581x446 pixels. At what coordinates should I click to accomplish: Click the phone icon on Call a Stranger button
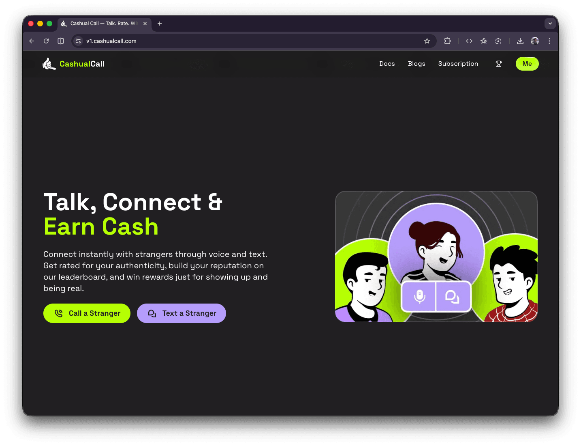59,313
